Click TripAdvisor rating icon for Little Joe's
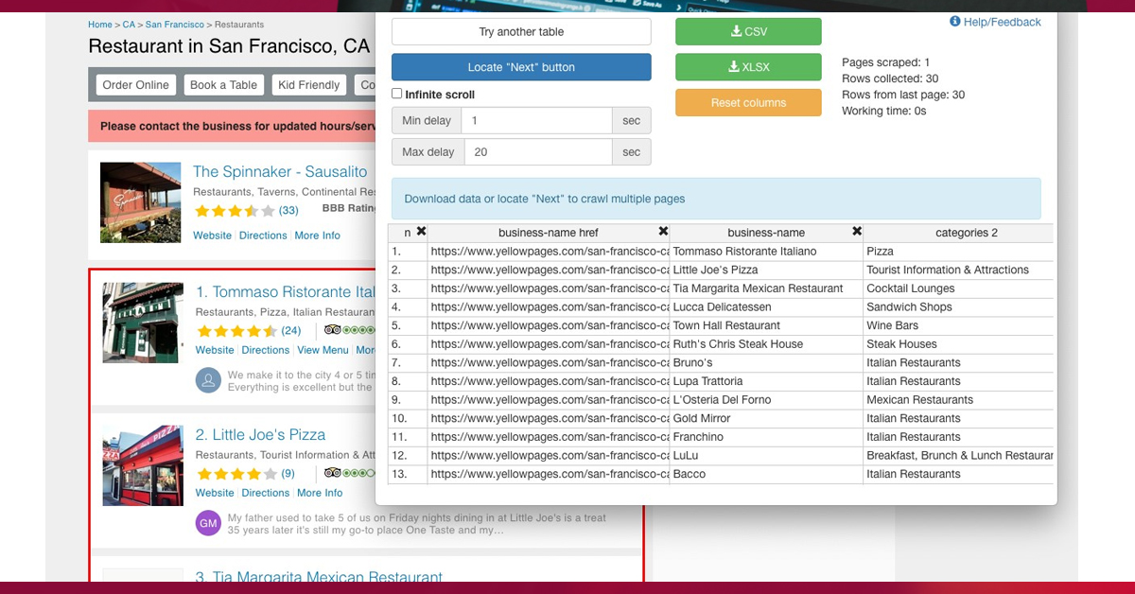 [x=349, y=473]
